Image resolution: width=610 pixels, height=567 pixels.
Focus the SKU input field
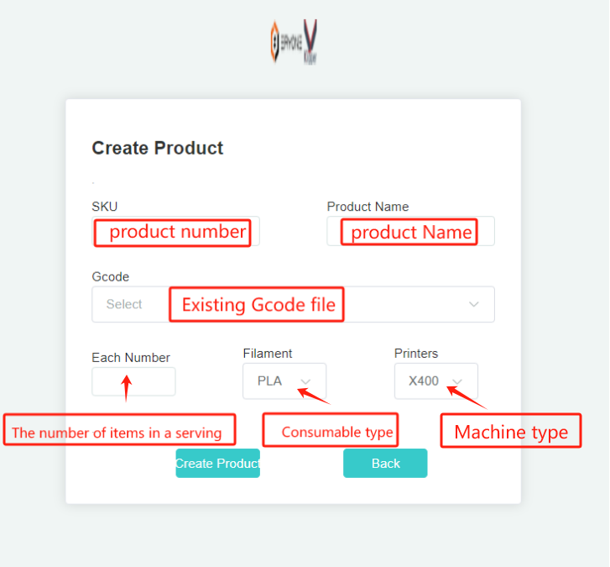[x=176, y=231]
